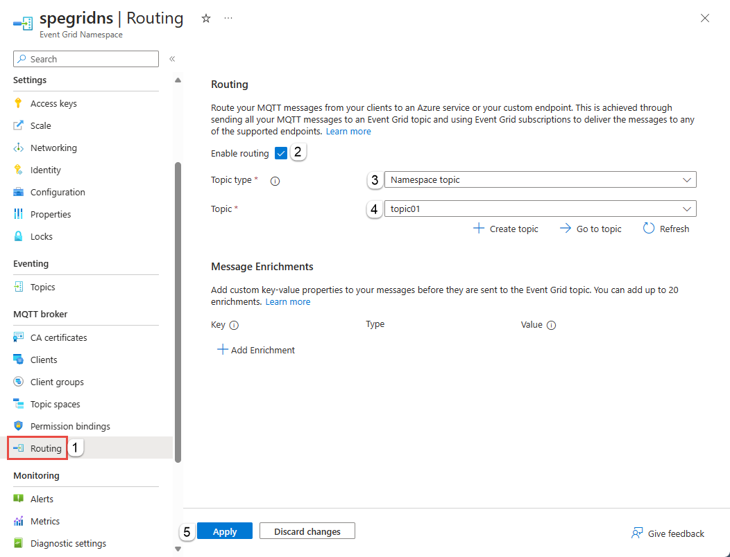Click the Routing icon in sidebar
This screenshot has width=730, height=557.
pyautogui.click(x=18, y=448)
